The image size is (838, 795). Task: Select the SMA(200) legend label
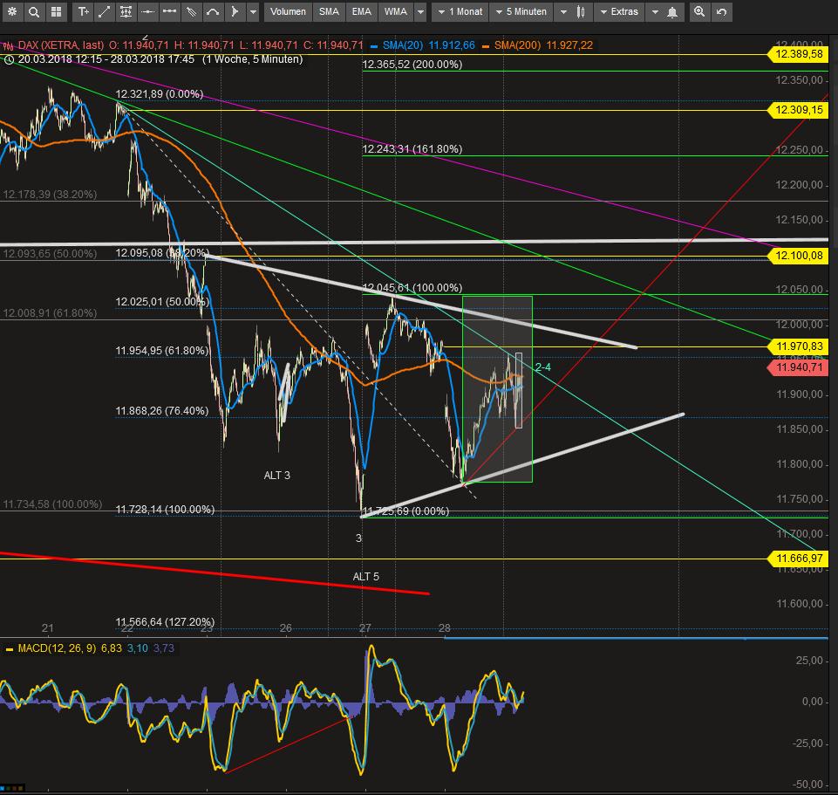(x=517, y=45)
